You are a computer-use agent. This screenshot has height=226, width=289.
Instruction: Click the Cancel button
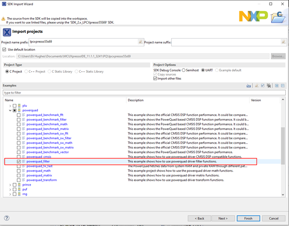pyautogui.click(x=274, y=219)
